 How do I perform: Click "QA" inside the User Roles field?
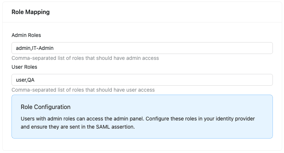30,80
